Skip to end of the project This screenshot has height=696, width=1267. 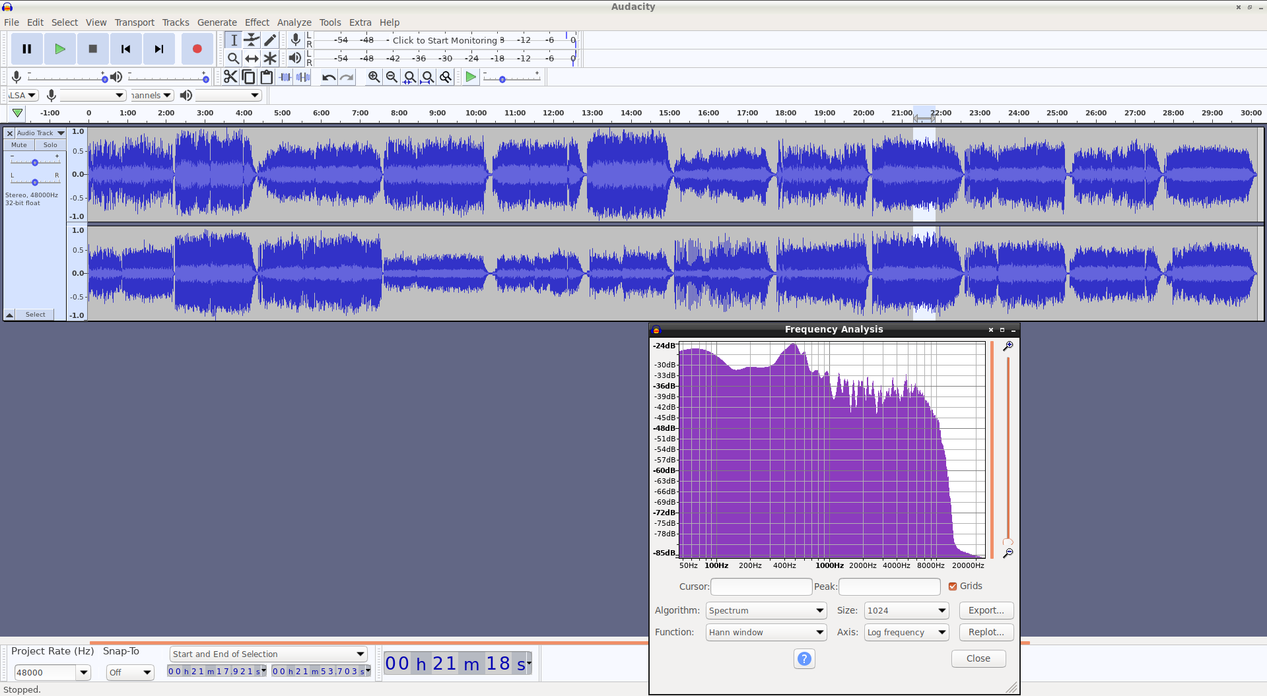(159, 49)
